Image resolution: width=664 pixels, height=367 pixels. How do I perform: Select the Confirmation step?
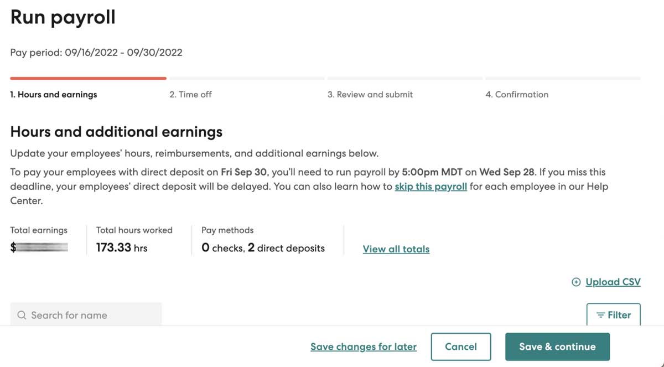pyautogui.click(x=517, y=94)
